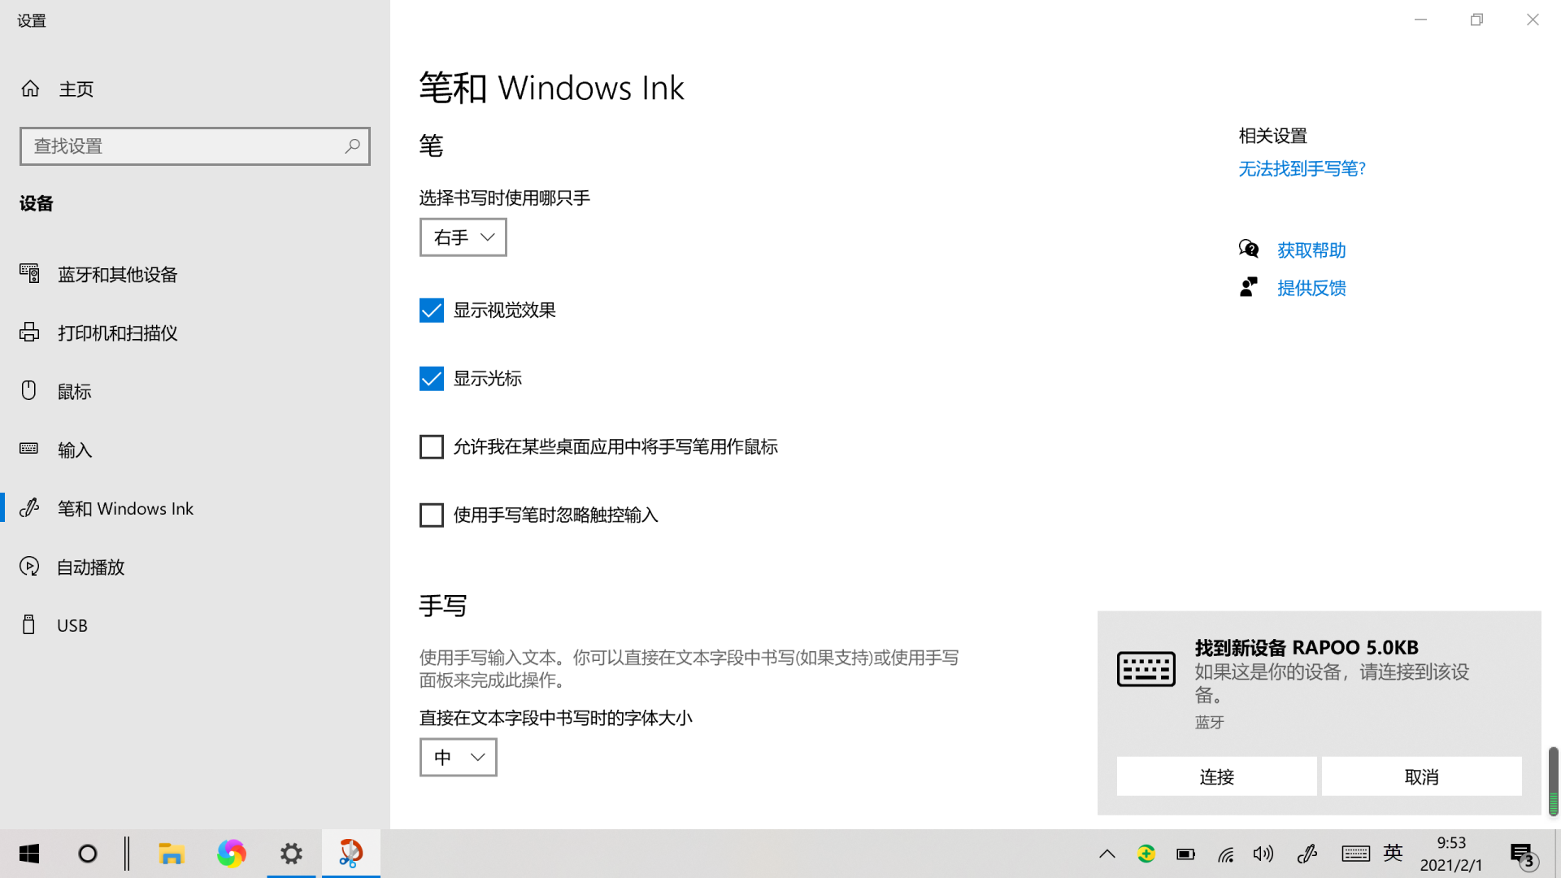This screenshot has height=878, width=1561.
Task: Open '自动播放' settings page
Action: click(195, 567)
